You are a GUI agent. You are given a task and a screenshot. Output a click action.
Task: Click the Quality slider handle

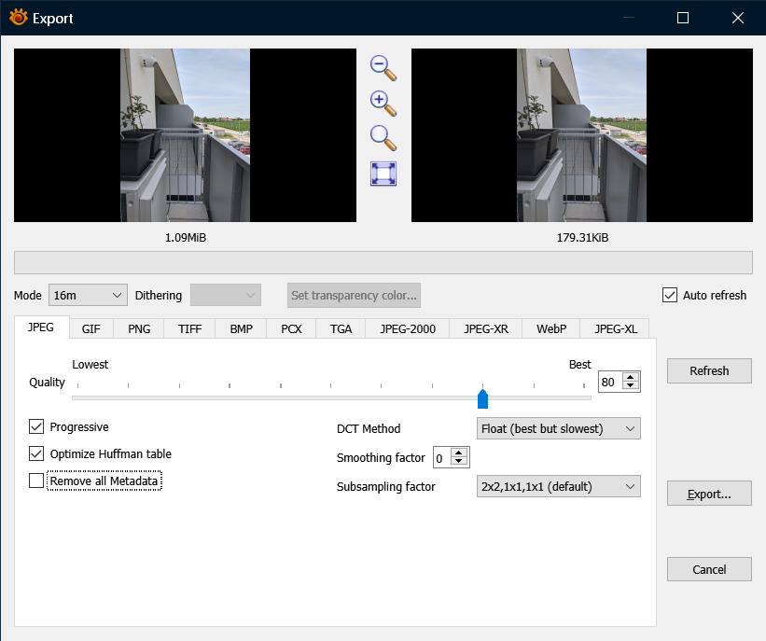482,399
